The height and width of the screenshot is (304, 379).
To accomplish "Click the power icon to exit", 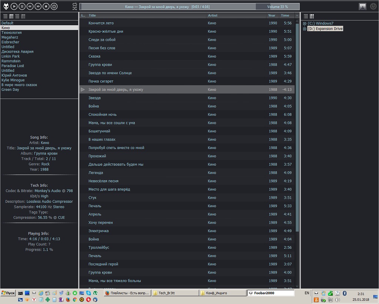I will point(373,7).
